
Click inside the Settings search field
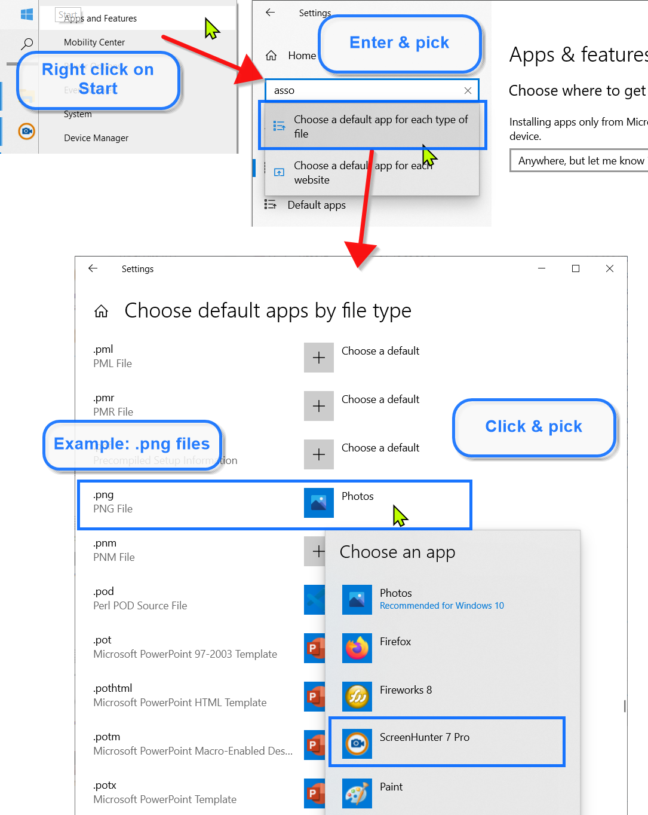pos(364,90)
